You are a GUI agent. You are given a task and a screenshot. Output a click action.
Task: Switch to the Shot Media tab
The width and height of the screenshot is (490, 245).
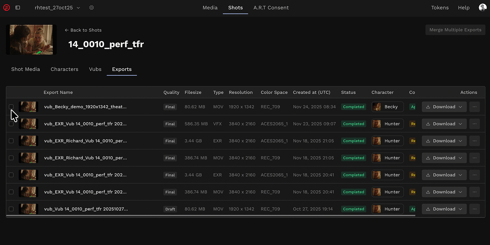pos(26,69)
